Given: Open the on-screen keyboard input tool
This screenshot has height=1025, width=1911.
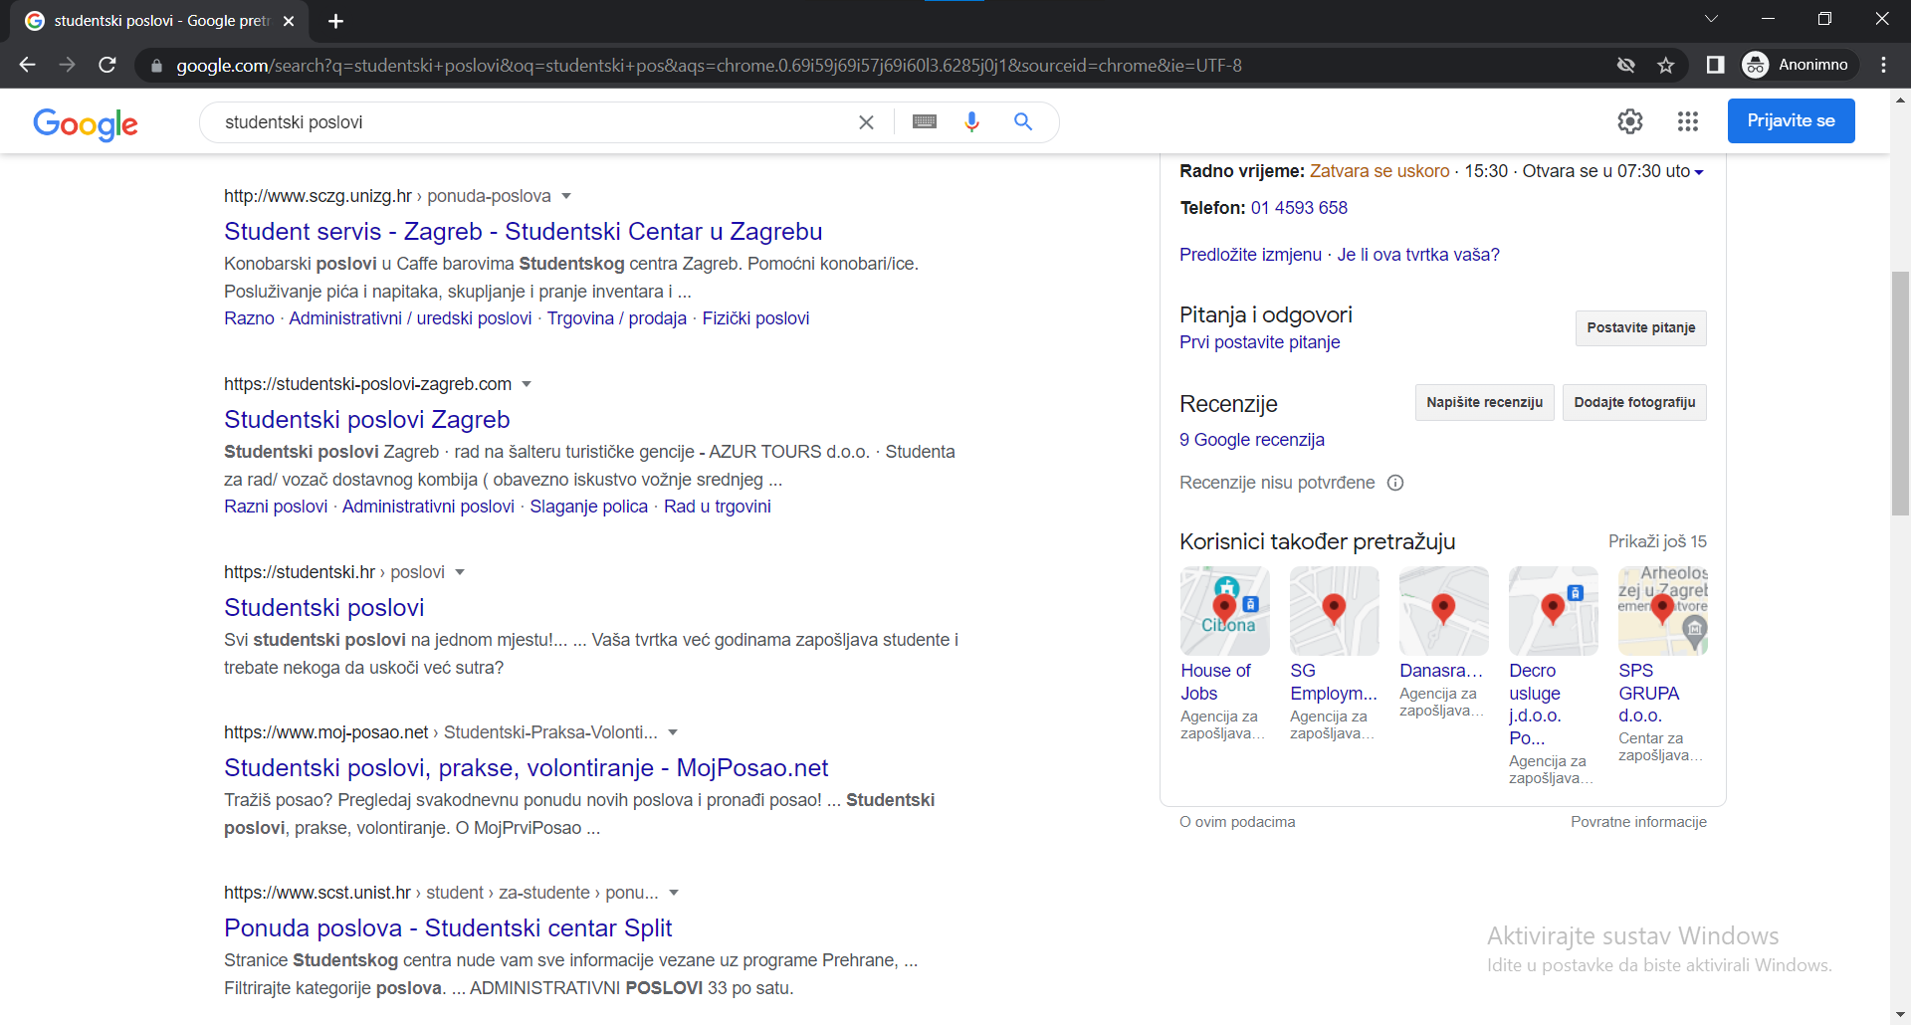Looking at the screenshot, I should (x=924, y=121).
